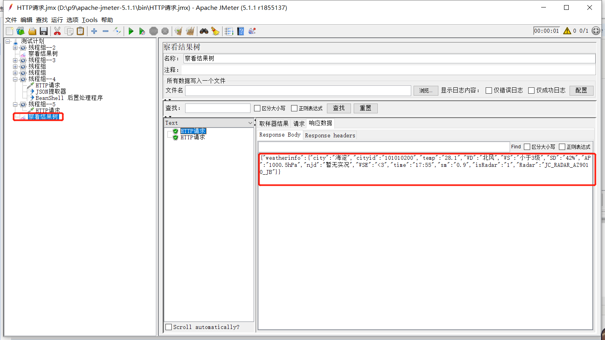Check 正则表达式 beside the 查找 button
Viewport: 605px width, 340px height.
tap(294, 108)
